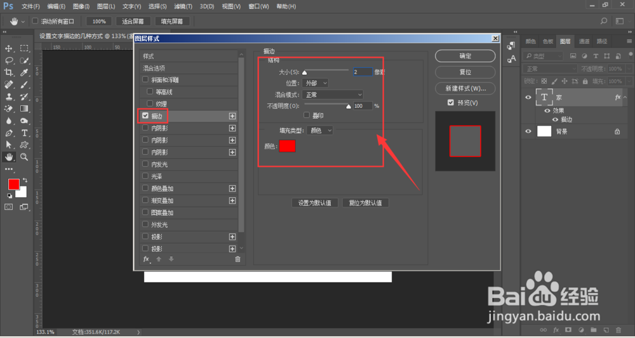Select the Pen tool
Viewport: 635px width, 338px height.
tap(8, 133)
